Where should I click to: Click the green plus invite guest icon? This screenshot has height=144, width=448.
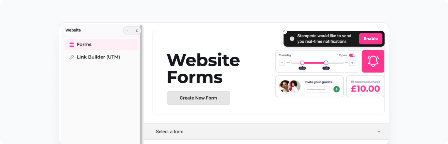pyautogui.click(x=337, y=89)
